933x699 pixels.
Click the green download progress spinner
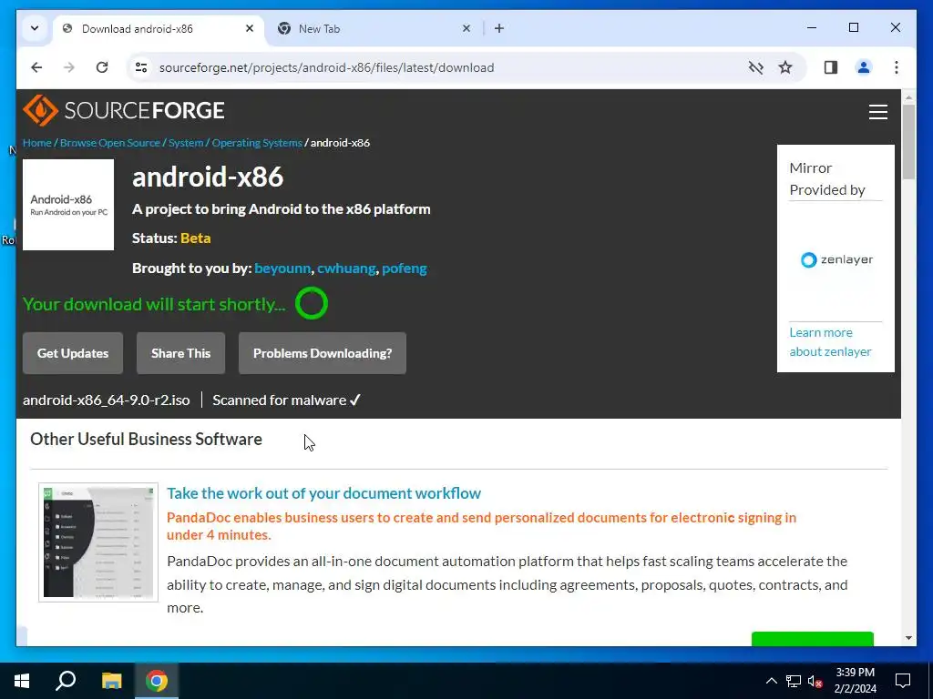[312, 303]
